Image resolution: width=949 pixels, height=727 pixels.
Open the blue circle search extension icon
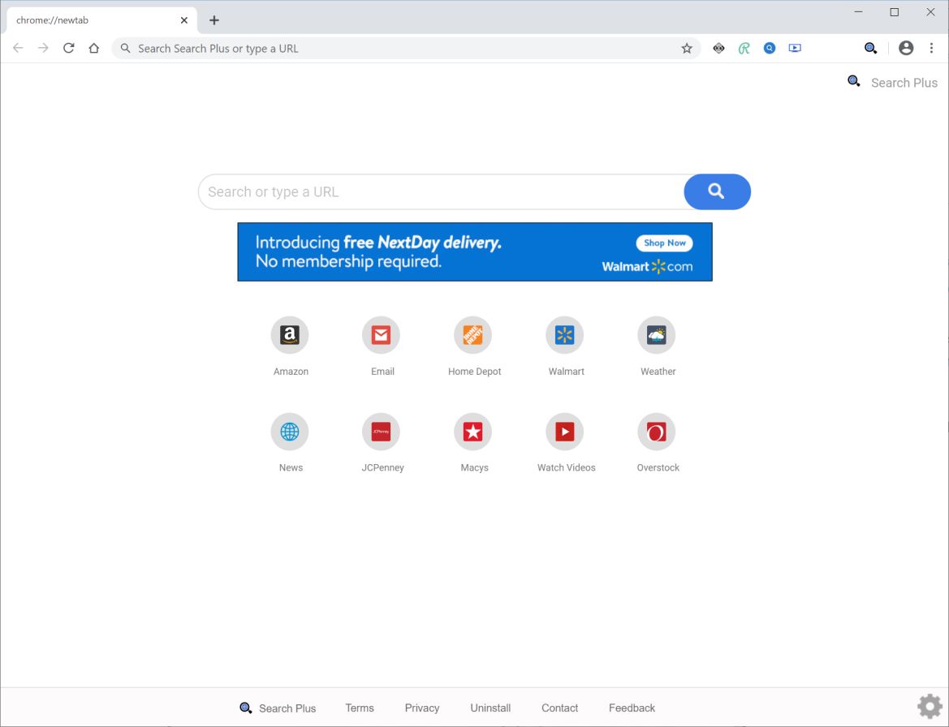[770, 49]
